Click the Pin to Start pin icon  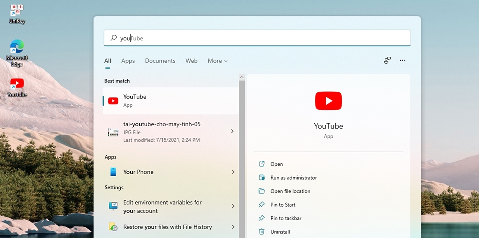coord(262,205)
